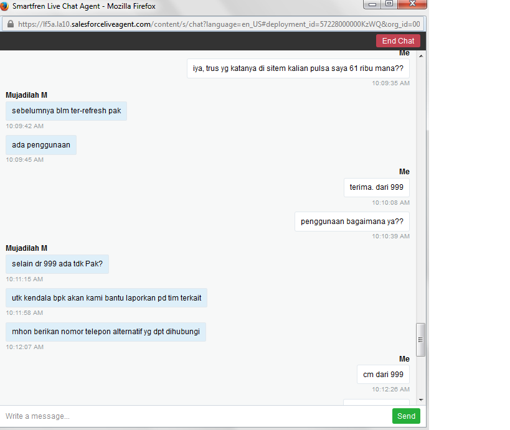End the chat session with End Chat
Screen dimensions: 510x430
[x=398, y=41]
